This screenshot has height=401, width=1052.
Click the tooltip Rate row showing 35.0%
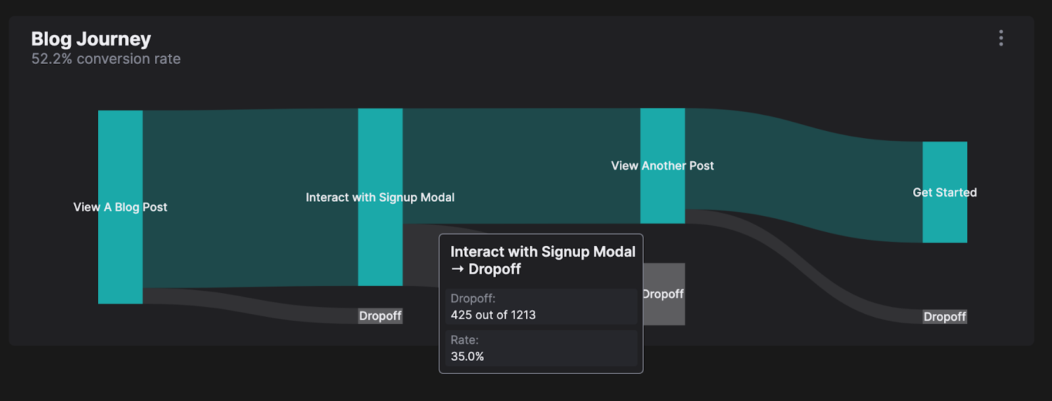click(541, 348)
